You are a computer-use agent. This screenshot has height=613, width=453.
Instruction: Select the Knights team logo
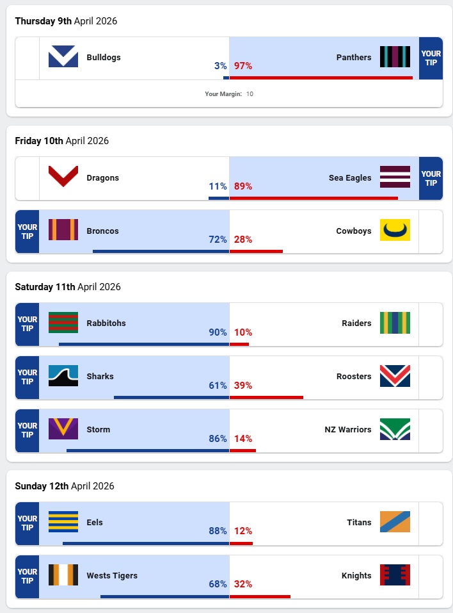click(x=395, y=575)
